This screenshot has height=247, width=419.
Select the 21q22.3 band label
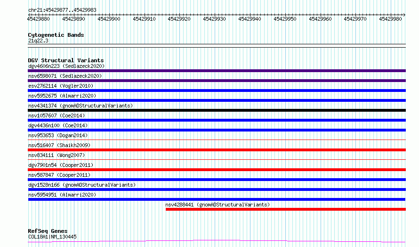tap(38, 41)
